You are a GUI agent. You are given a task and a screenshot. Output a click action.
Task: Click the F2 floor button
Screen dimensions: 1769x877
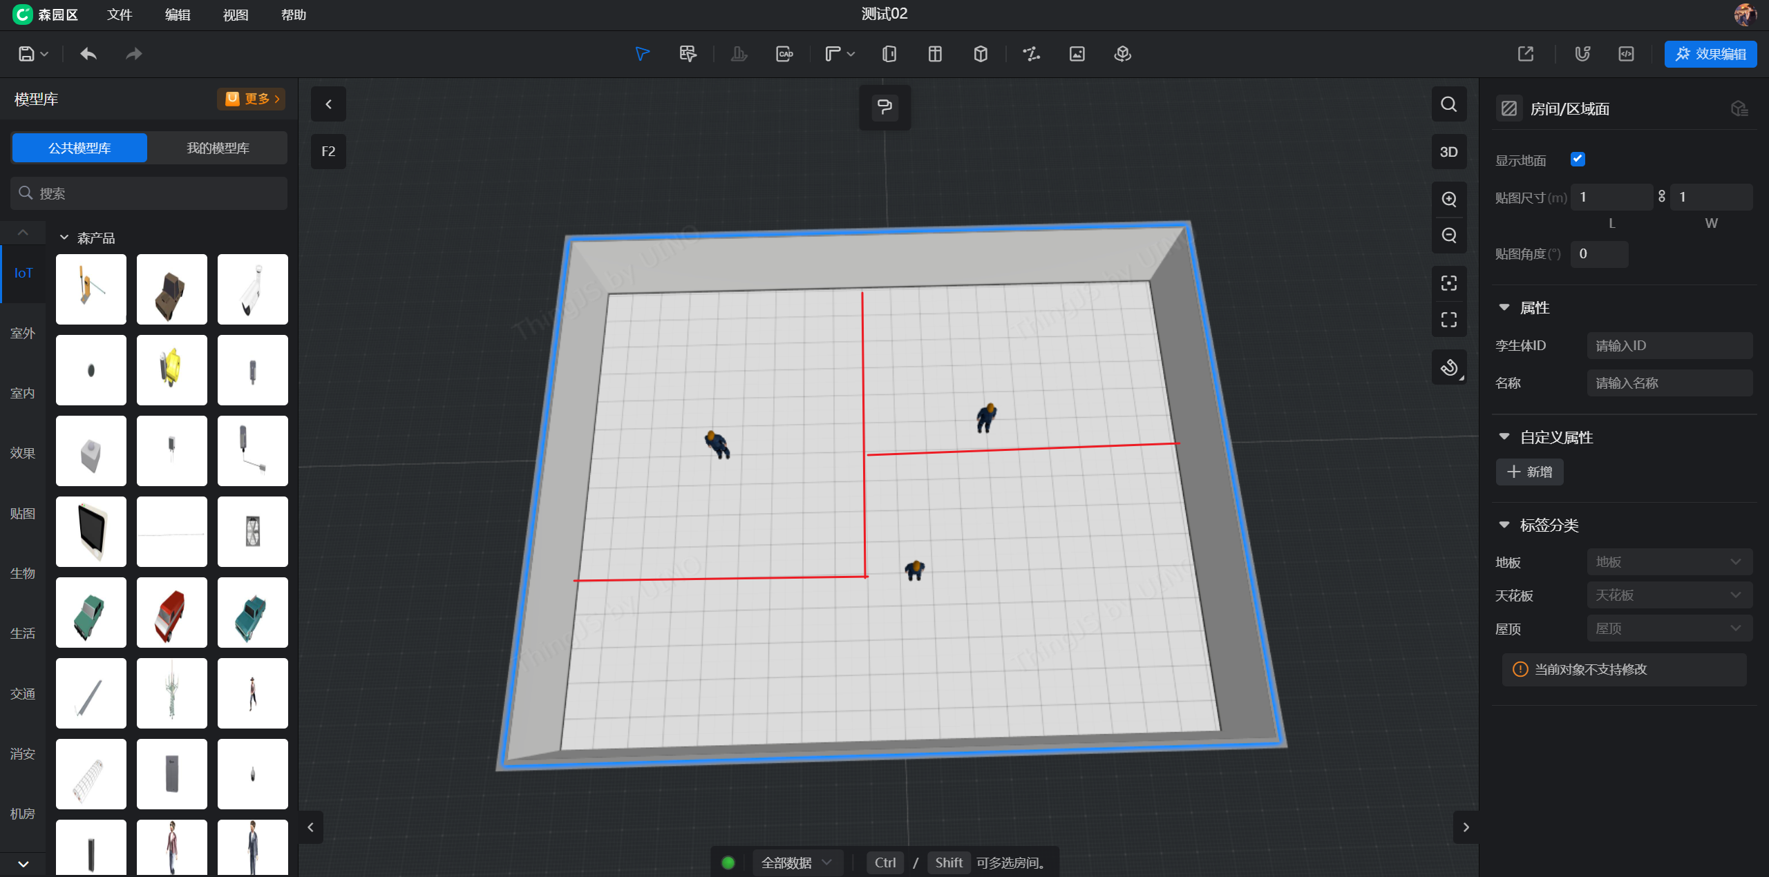click(328, 151)
